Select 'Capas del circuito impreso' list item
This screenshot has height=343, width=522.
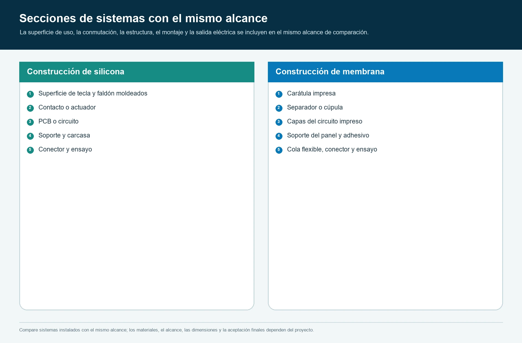point(325,122)
